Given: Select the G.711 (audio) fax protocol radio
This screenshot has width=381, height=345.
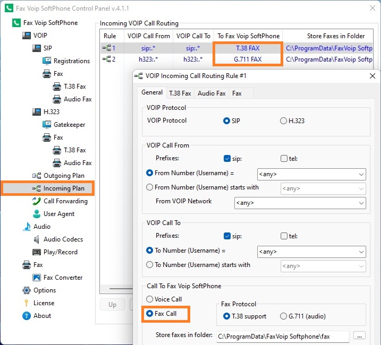Looking at the screenshot, I should 284,316.
